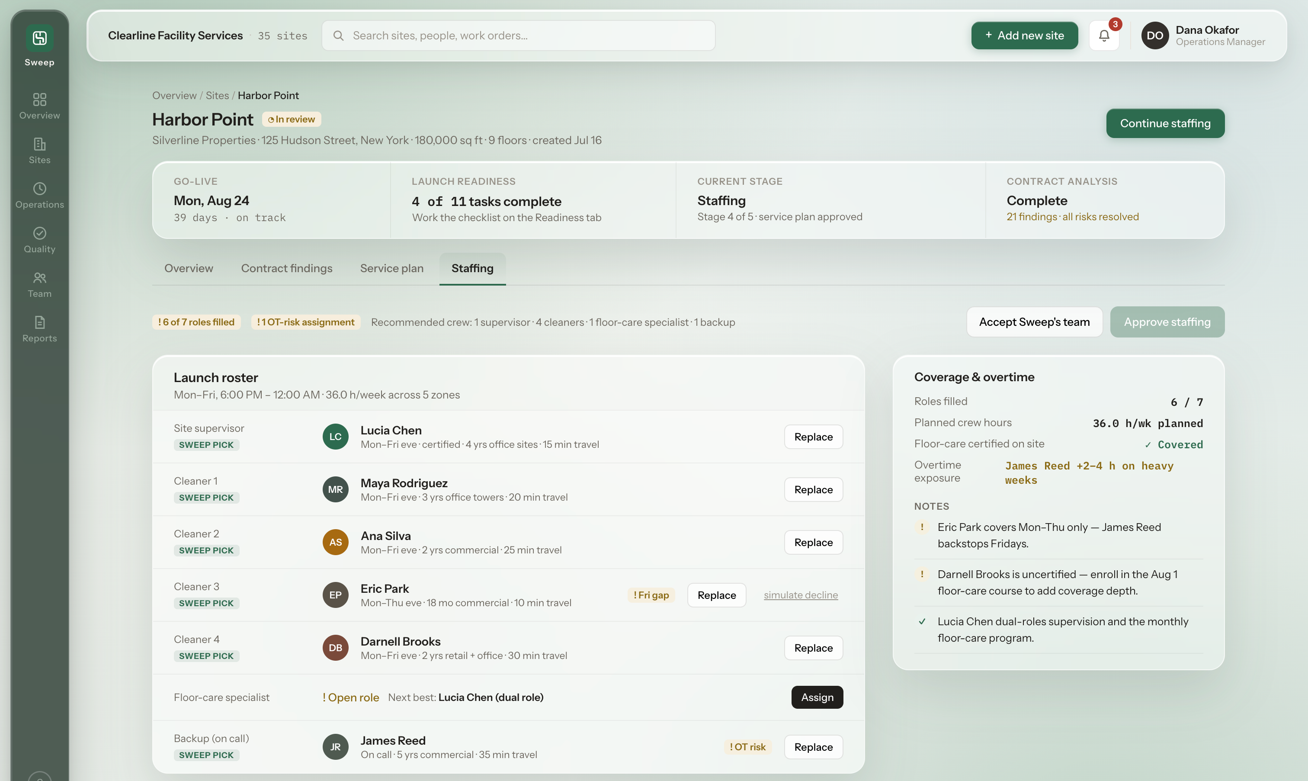Click Clearline Facility Services company name
The height and width of the screenshot is (781, 1308).
point(175,35)
